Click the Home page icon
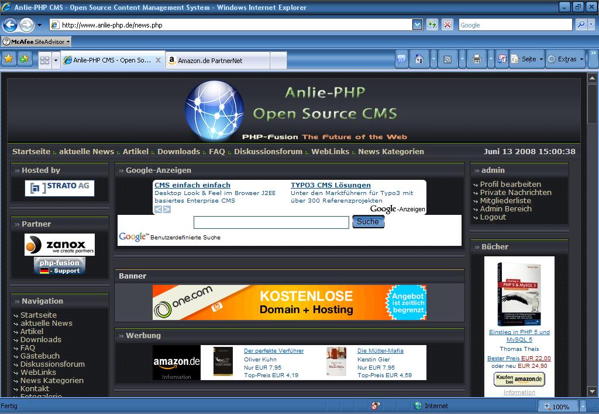The image size is (599, 414). tap(419, 59)
